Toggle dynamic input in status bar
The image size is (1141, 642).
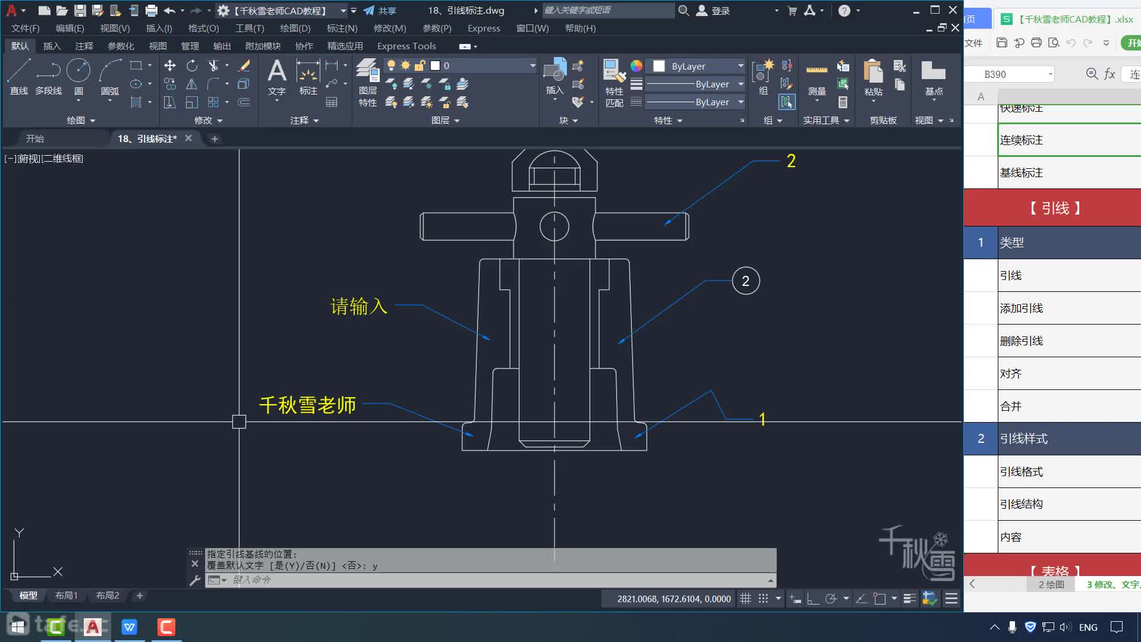pyautogui.click(x=795, y=599)
